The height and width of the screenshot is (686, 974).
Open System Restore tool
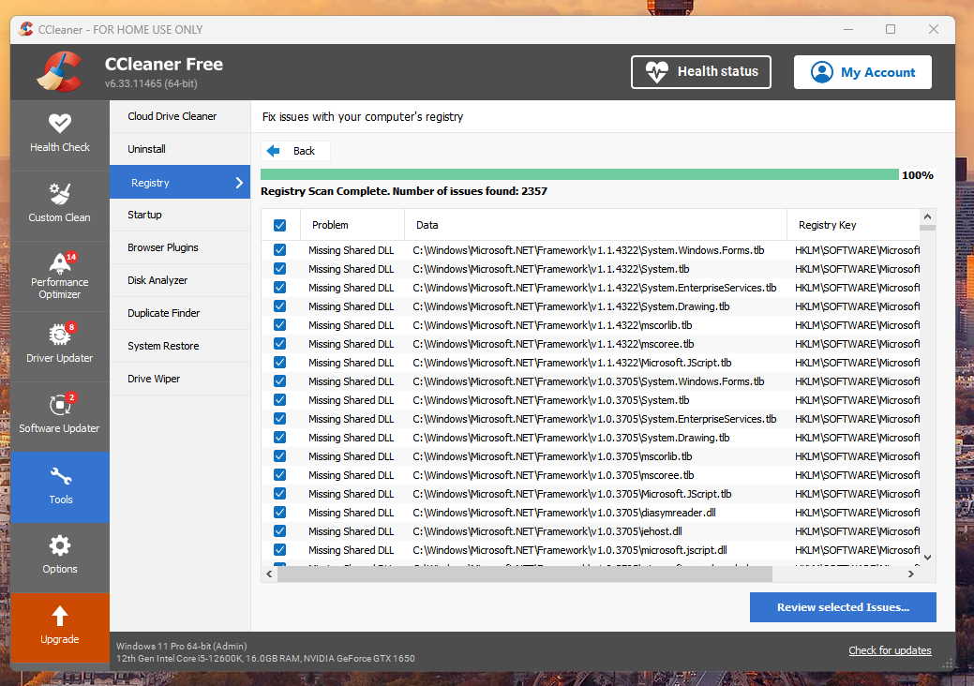[x=180, y=346]
